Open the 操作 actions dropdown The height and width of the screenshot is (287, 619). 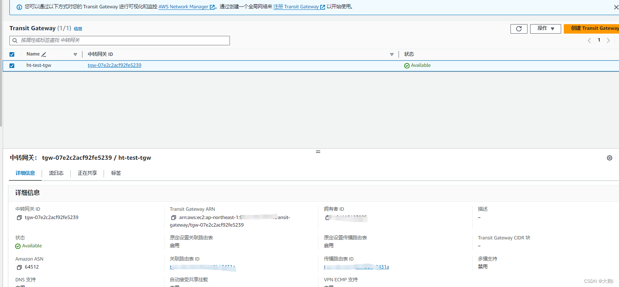click(545, 29)
